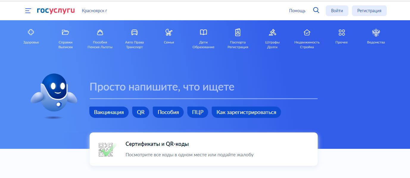This screenshot has height=178, width=410.
Task: Select the ПЦР quick tag
Action: click(x=198, y=112)
